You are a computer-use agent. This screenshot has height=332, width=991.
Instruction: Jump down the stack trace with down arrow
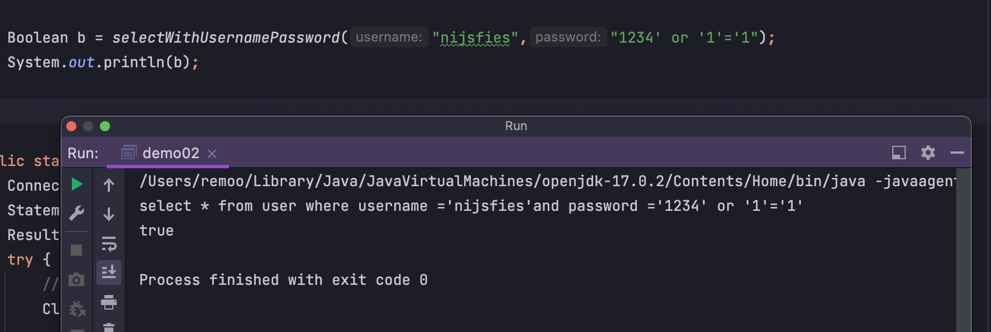109,214
